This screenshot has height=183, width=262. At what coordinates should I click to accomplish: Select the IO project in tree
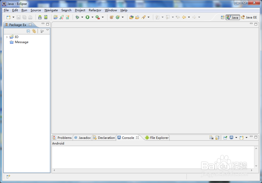(x=14, y=37)
